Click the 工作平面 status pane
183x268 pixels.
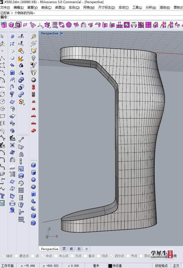pyautogui.click(x=7, y=266)
